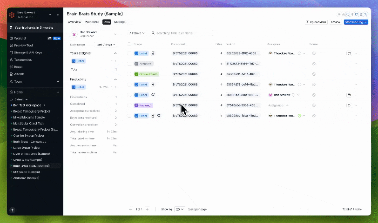The width and height of the screenshot is (378, 223).
Task: Click the Search by Task Id field
Action: 181,33
